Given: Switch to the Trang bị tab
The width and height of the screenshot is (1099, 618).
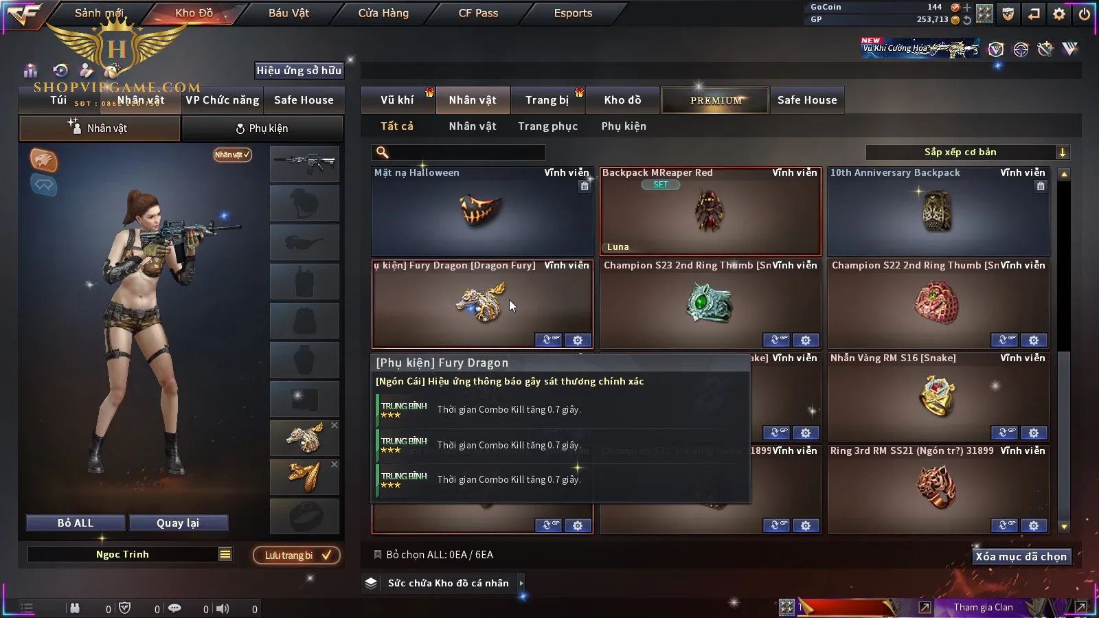Looking at the screenshot, I should pyautogui.click(x=547, y=100).
